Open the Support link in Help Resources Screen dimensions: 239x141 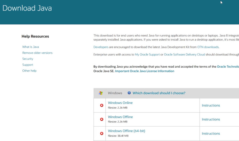28,65
